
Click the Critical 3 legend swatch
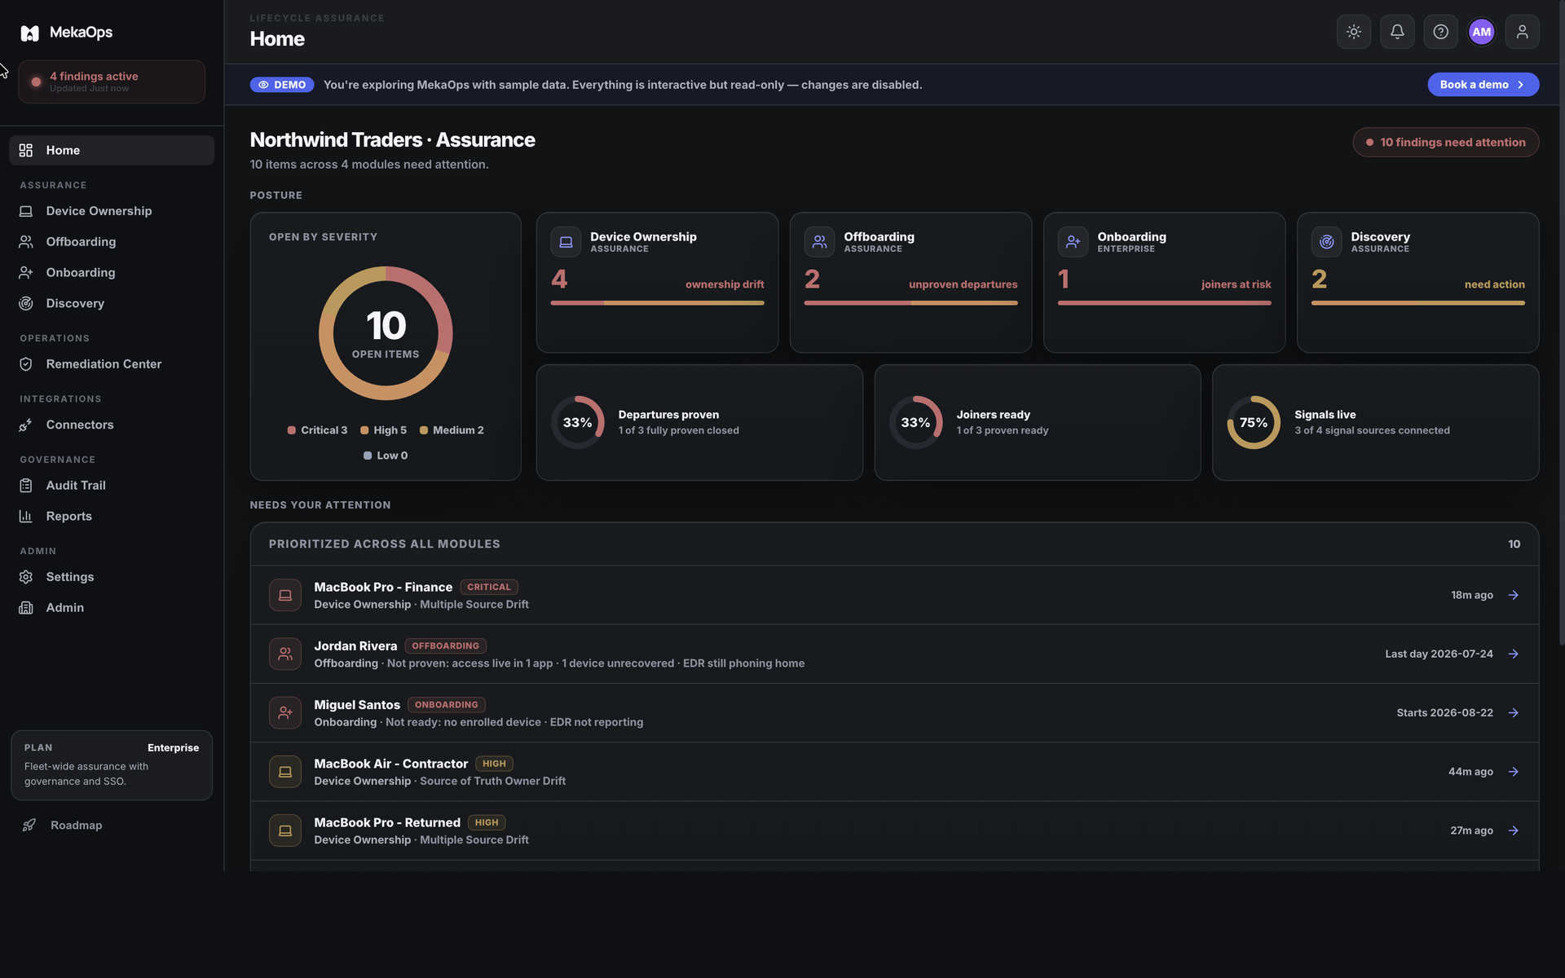[x=291, y=430]
